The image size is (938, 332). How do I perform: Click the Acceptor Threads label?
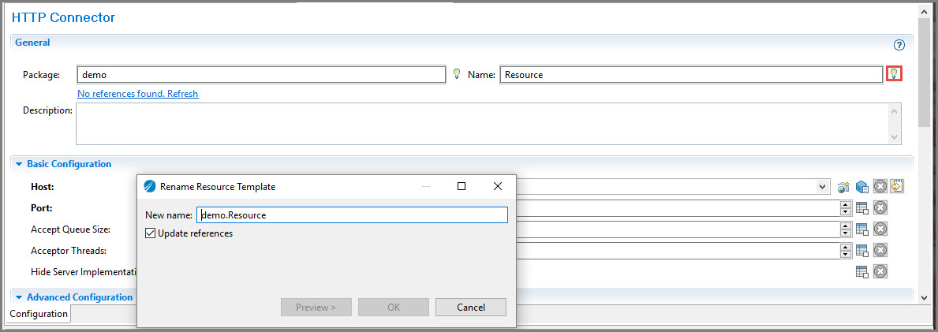(69, 251)
